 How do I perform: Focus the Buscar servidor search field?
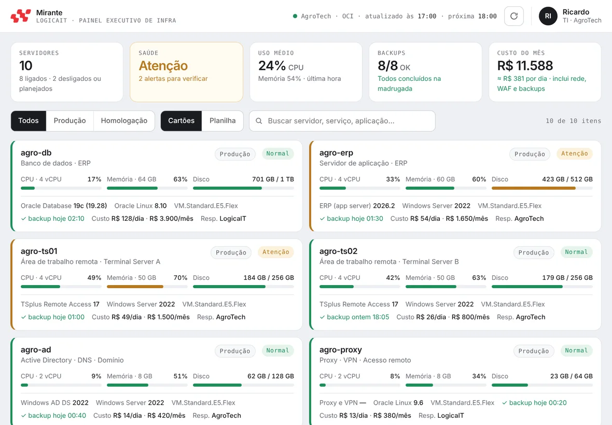(x=342, y=121)
